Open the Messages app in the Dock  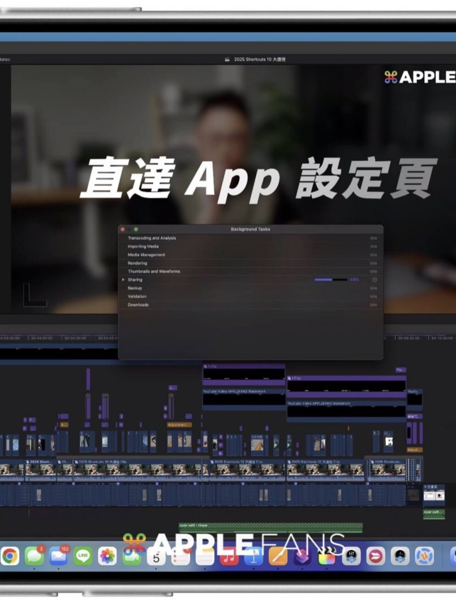[34, 556]
